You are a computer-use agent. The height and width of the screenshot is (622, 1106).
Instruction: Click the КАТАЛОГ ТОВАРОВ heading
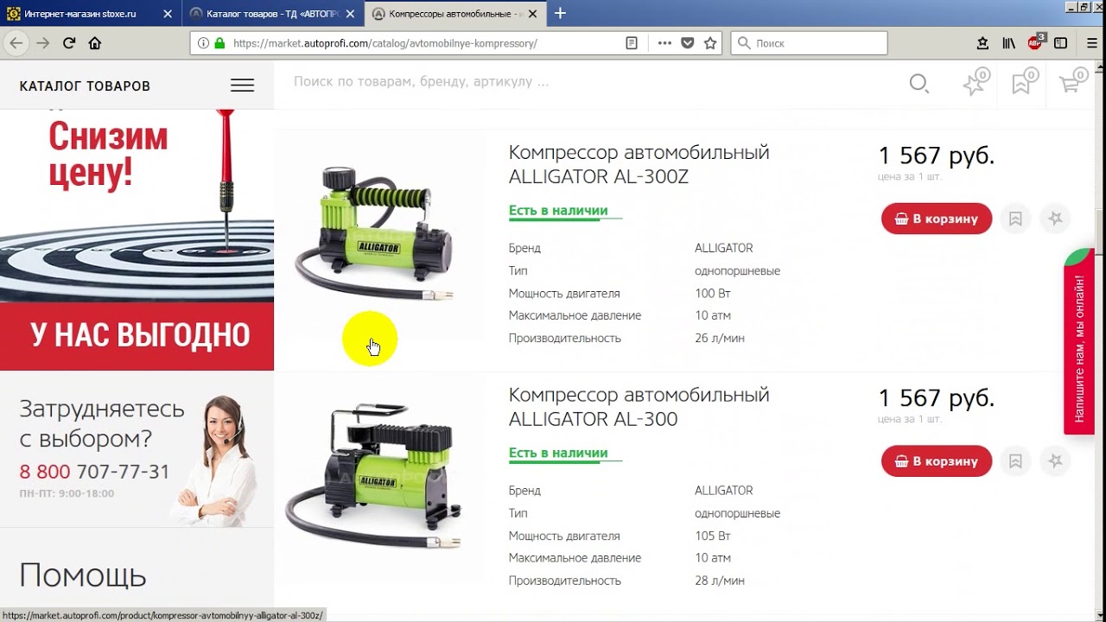tap(85, 86)
